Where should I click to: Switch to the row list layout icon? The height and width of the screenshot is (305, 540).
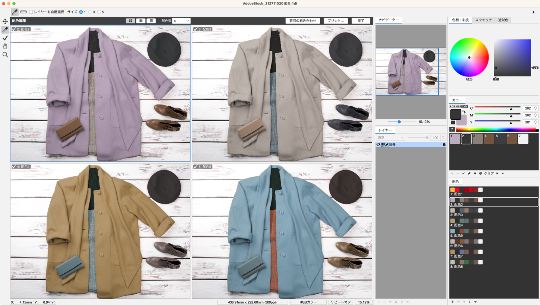(x=151, y=21)
